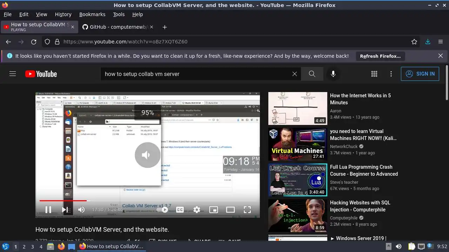Image resolution: width=449 pixels, height=252 pixels.
Task: Switch to workspace 3
Action: [x=33, y=247]
